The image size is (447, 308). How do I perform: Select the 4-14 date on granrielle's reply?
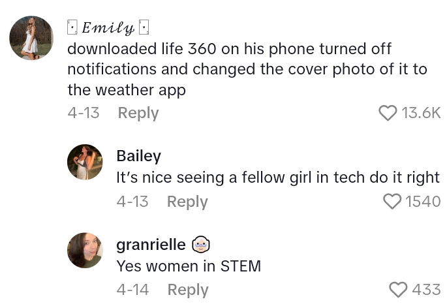click(132, 289)
